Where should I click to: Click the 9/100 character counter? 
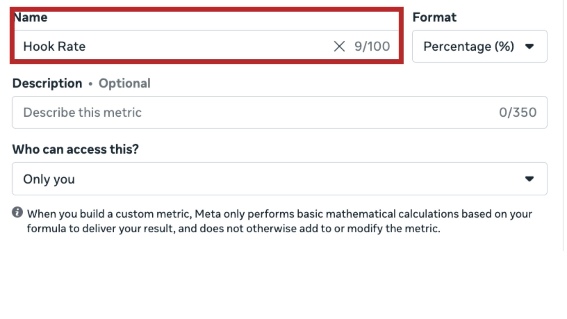pos(372,46)
